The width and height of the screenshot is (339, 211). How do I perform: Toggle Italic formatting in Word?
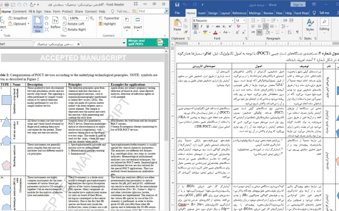coord(201,26)
